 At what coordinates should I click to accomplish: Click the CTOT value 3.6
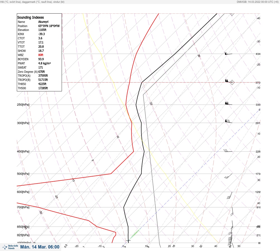pyautogui.click(x=40, y=38)
